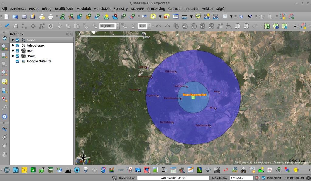Select the Text Annotation tool
This screenshot has width=311, height=181.
coord(225,17)
